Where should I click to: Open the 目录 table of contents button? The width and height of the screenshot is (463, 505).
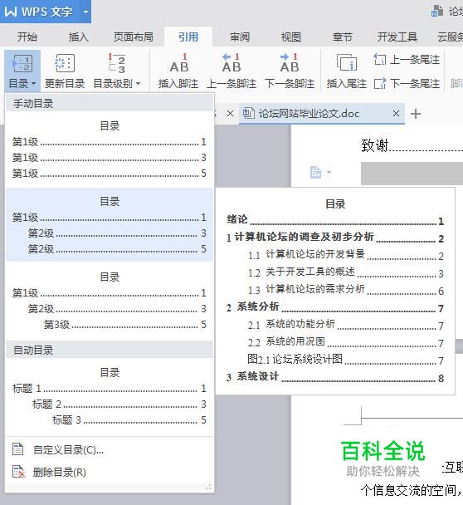click(x=22, y=71)
